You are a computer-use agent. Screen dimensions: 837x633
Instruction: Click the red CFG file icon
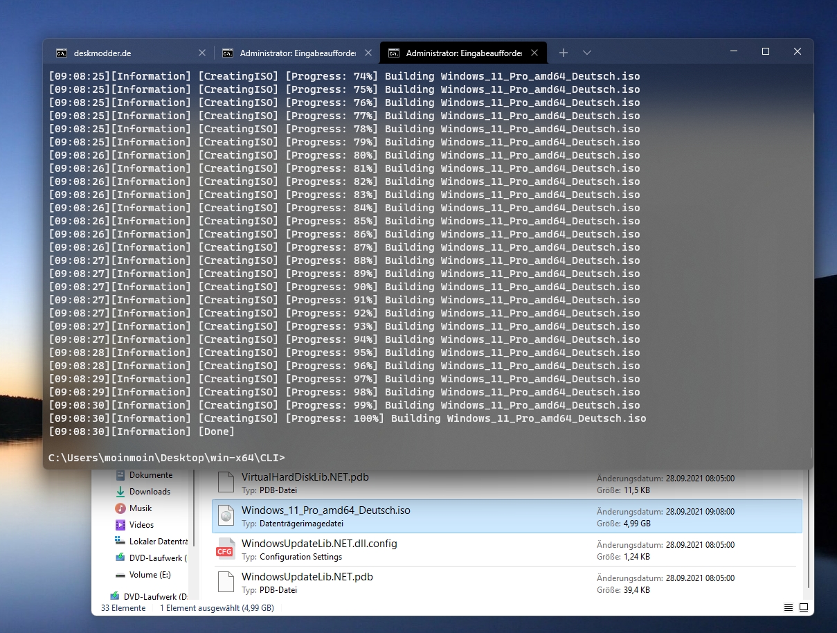226,550
